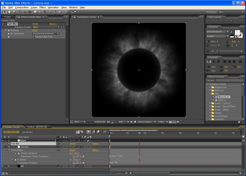The height and width of the screenshot is (176, 246).
Task: Select the Hand tool
Action: pos(9,12)
